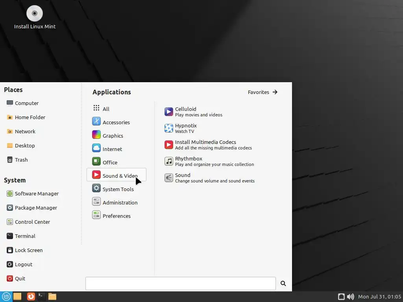Select the Graphics category
403x302 pixels.
click(116, 135)
